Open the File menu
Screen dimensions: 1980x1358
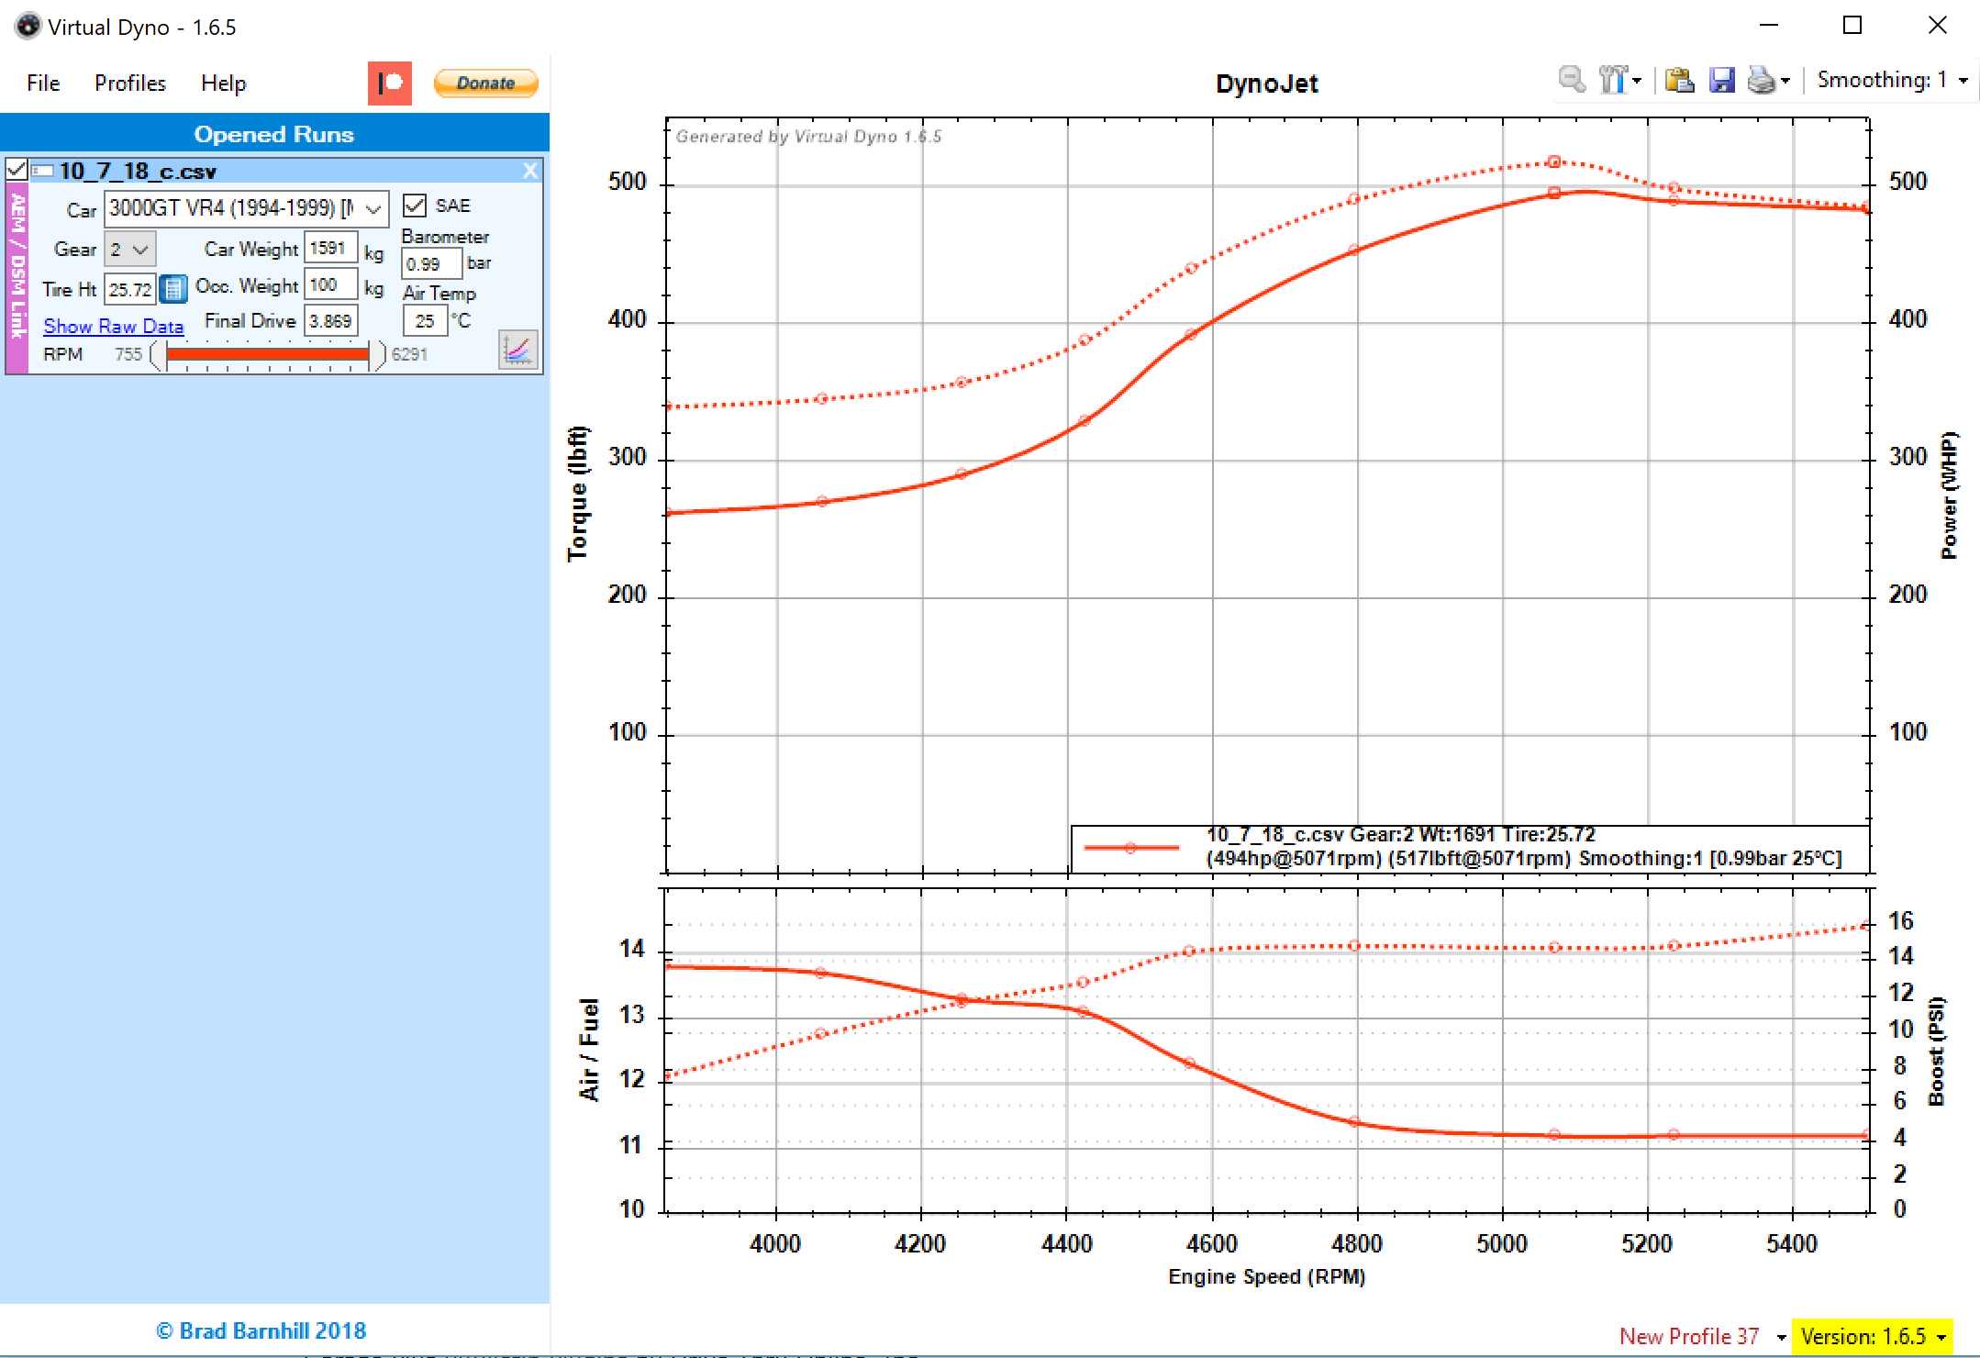click(x=43, y=83)
